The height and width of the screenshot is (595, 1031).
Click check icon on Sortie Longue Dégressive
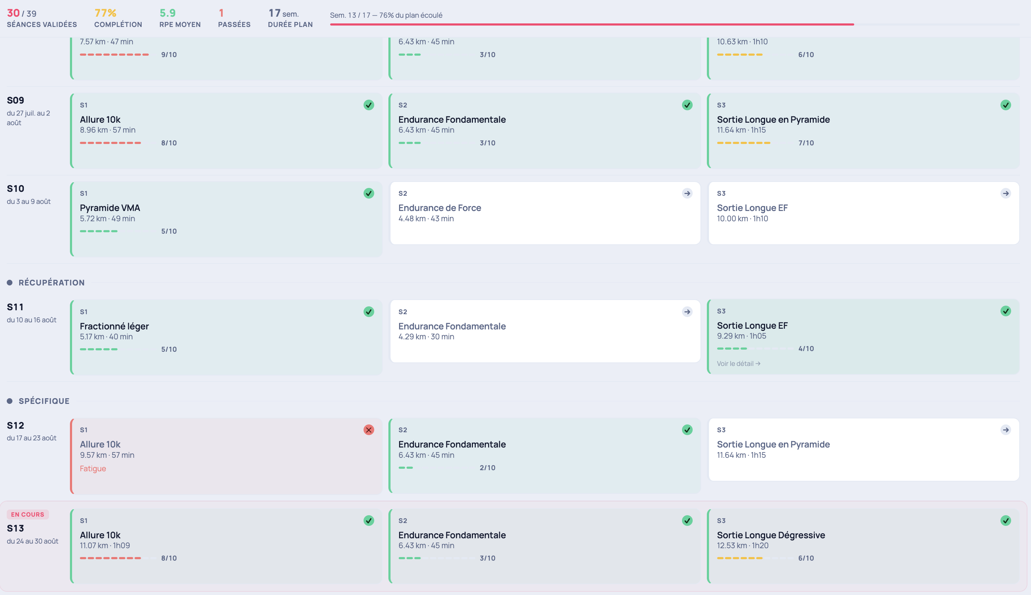click(x=1006, y=521)
